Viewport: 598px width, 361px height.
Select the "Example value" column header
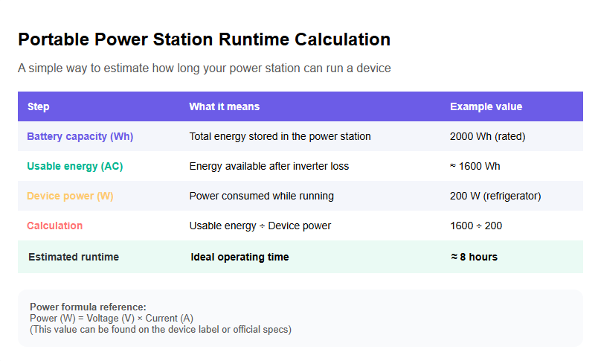coord(486,106)
